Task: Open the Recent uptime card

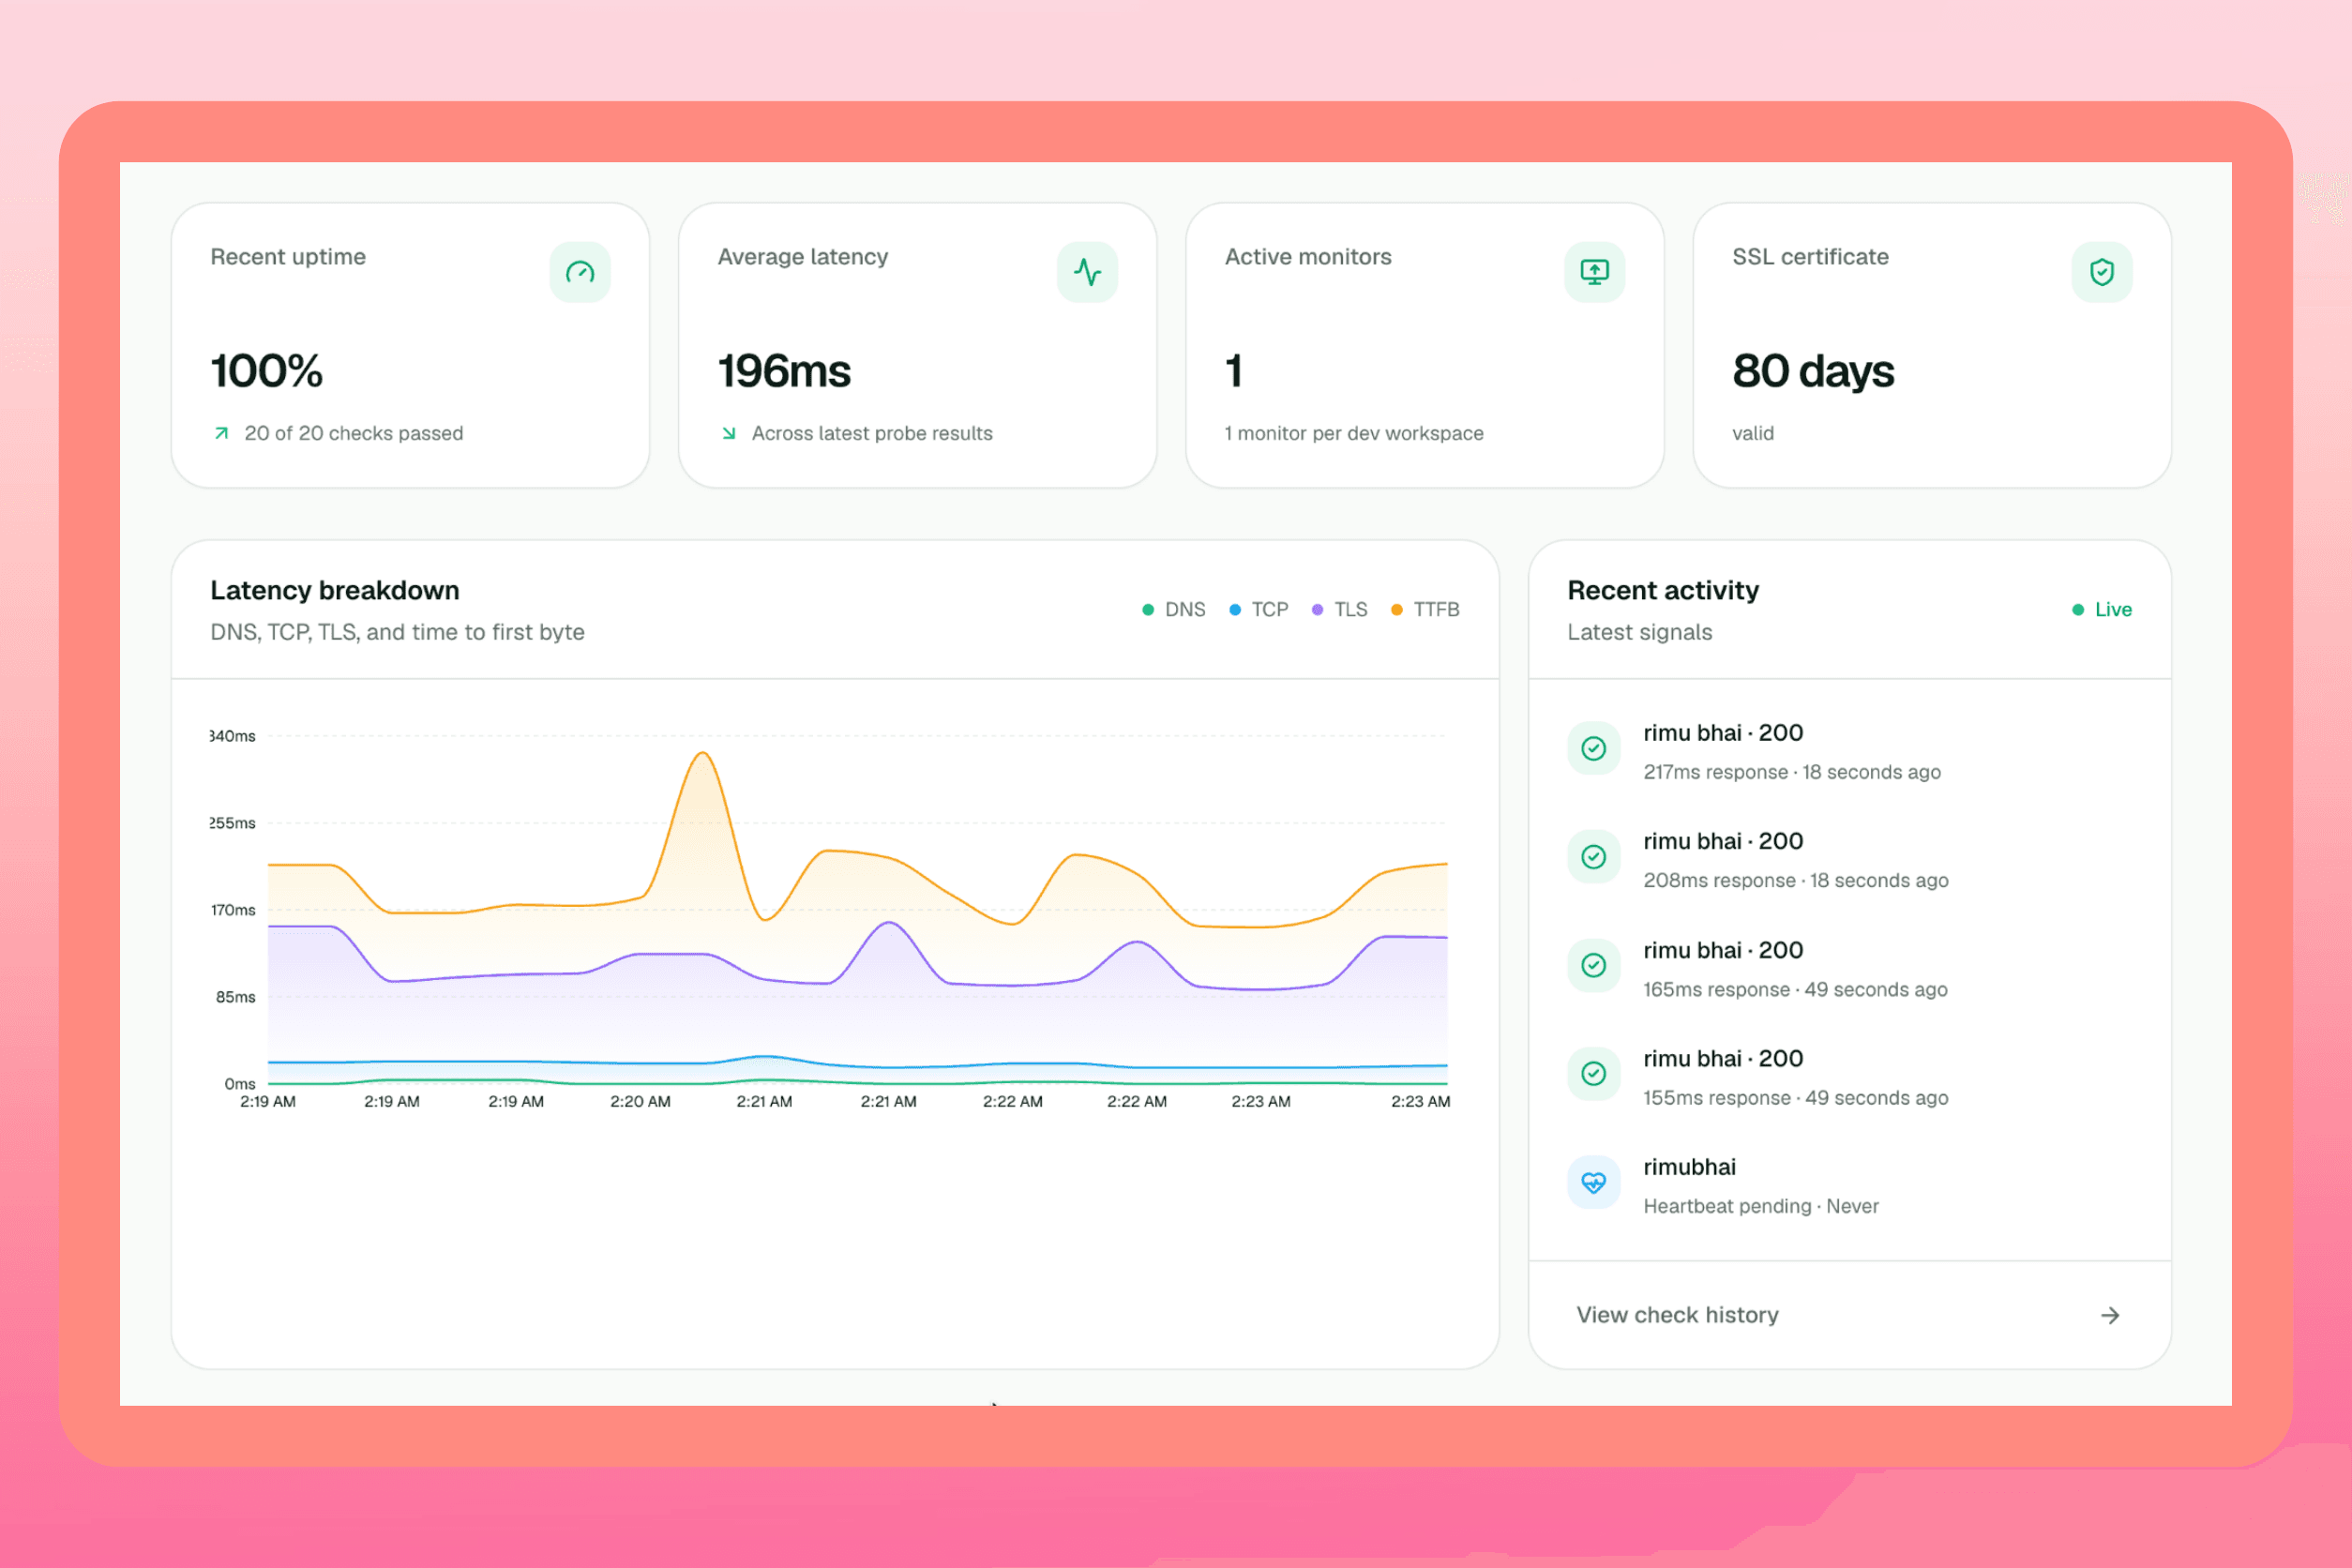Action: tap(410, 345)
